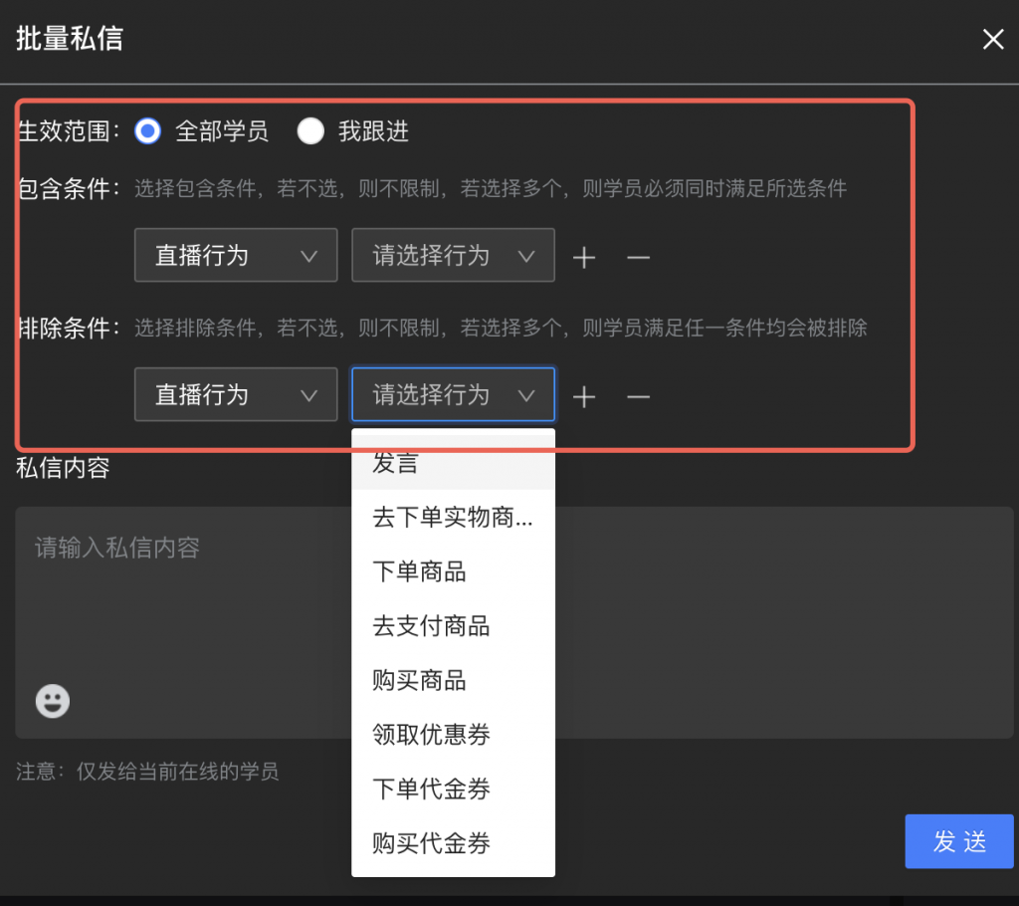Choose 去下单实物商... from the behavior list
Viewport: 1019px width, 906px height.
click(453, 518)
